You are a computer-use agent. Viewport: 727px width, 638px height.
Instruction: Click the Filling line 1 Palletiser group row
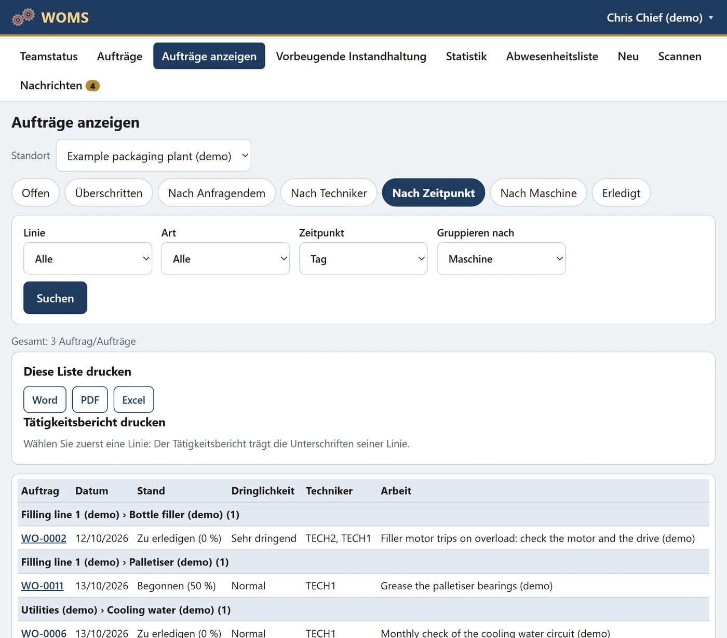pos(363,562)
